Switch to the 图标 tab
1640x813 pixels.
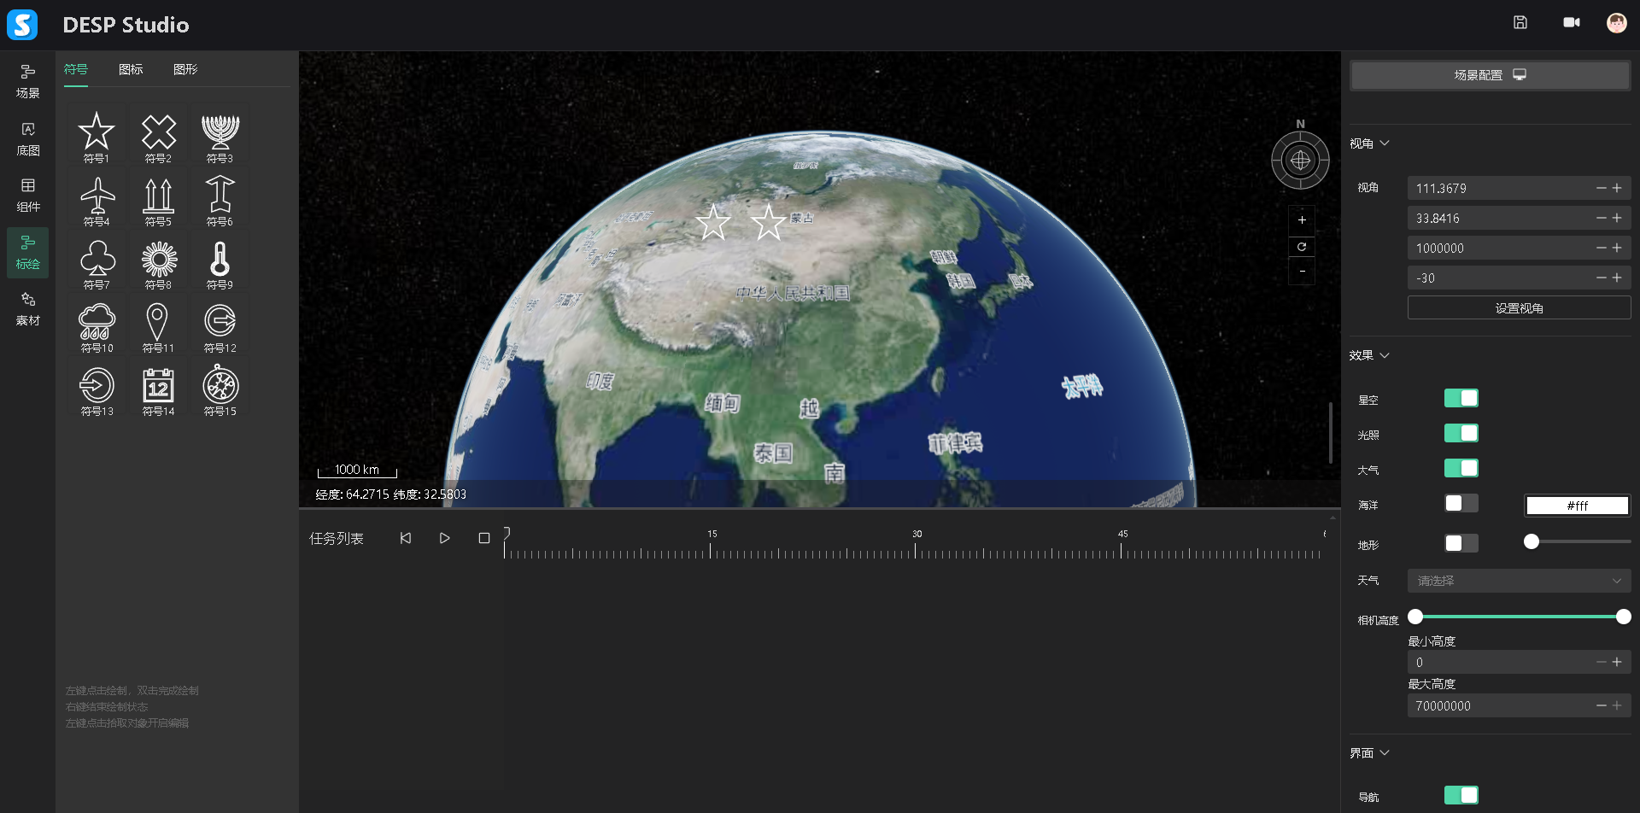(x=131, y=70)
